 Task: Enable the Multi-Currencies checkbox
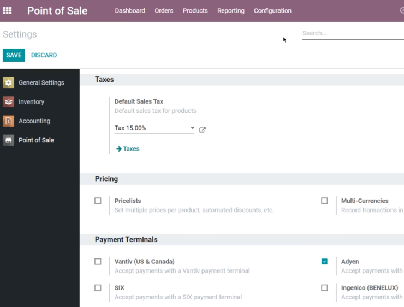point(324,201)
